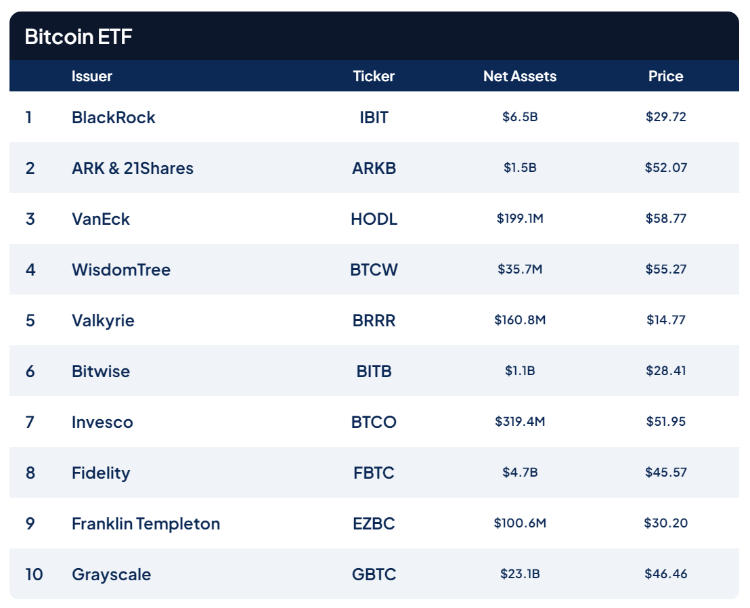Screen dimensions: 750x608
Task: Select the IBIT ticker symbol
Action: tap(374, 117)
